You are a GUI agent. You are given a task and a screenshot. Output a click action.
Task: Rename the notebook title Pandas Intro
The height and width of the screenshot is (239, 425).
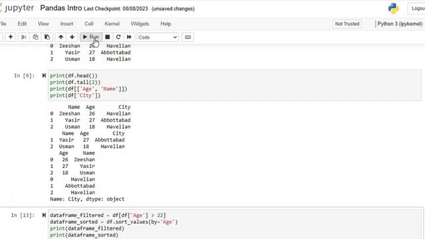[x=61, y=8]
